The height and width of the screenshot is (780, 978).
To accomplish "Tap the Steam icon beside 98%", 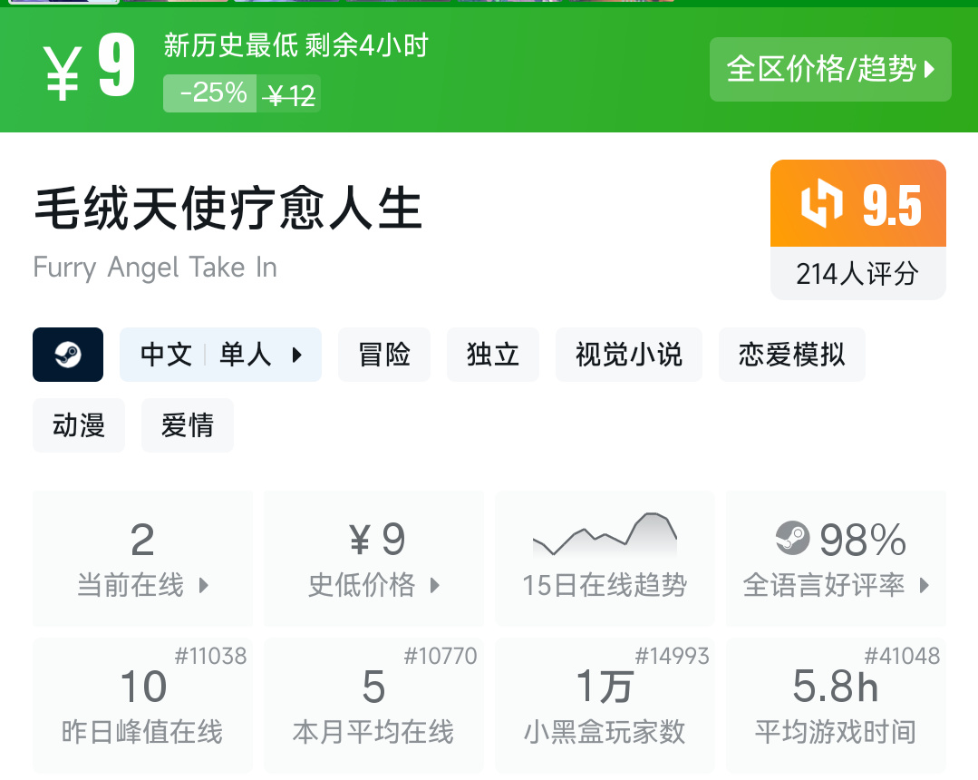I will 793,538.
